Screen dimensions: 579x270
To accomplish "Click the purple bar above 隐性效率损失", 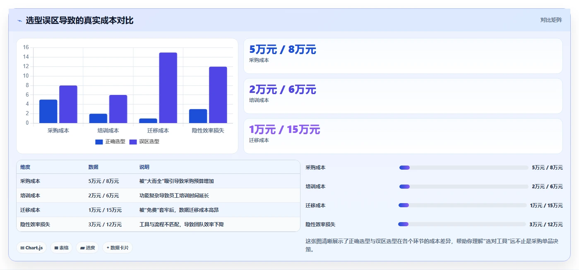I will coord(218,95).
